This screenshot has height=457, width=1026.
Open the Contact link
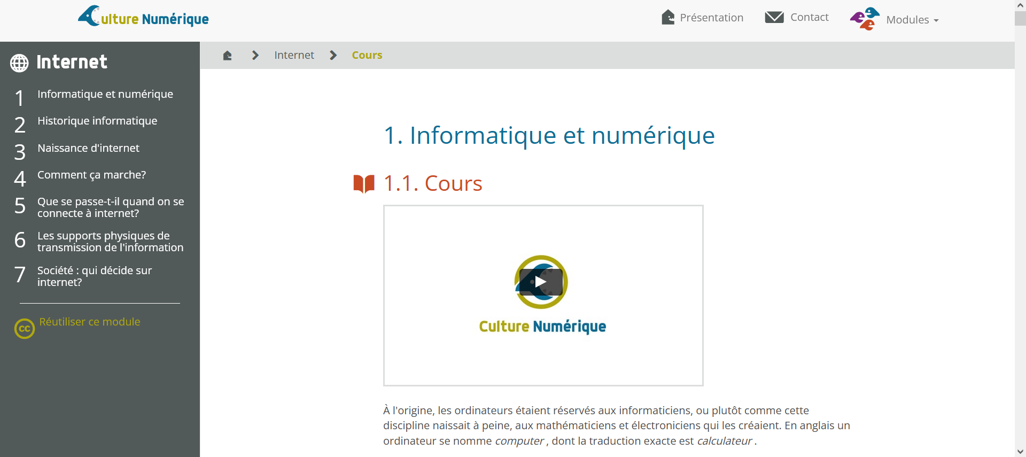pyautogui.click(x=809, y=17)
